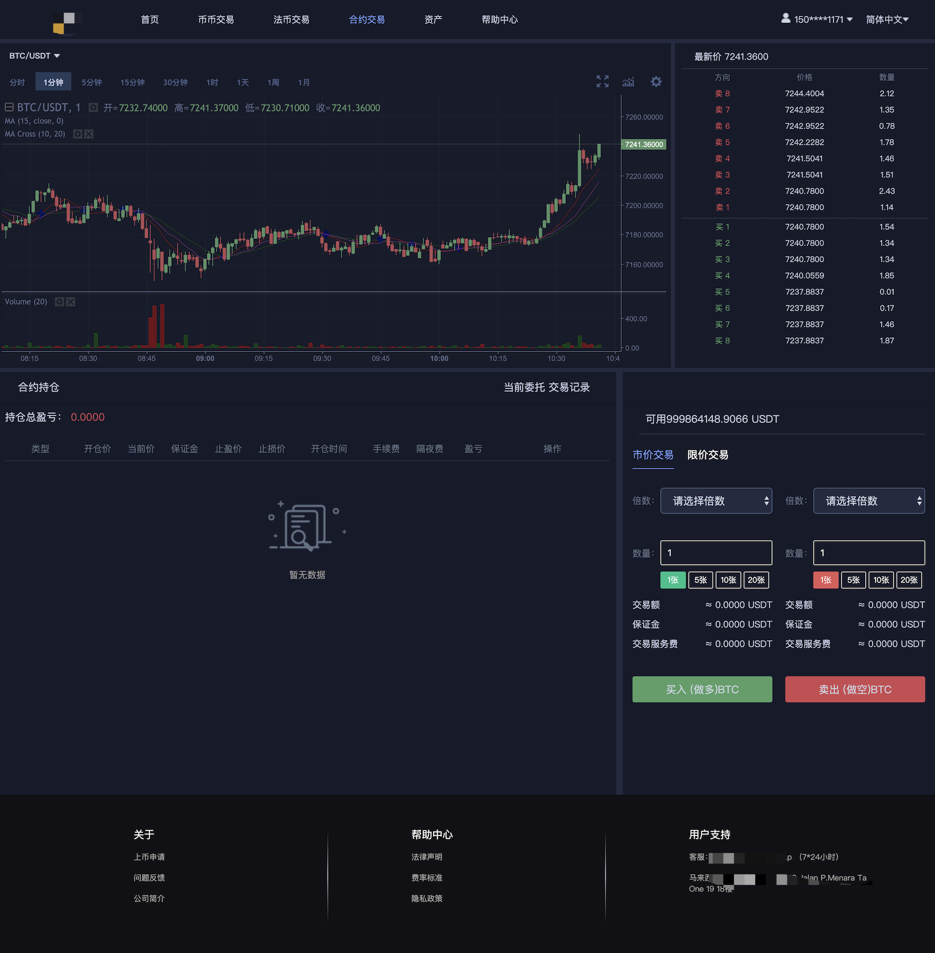This screenshot has width=935, height=953.
Task: Click the 卖出 (做空)BTC button
Action: tap(855, 689)
